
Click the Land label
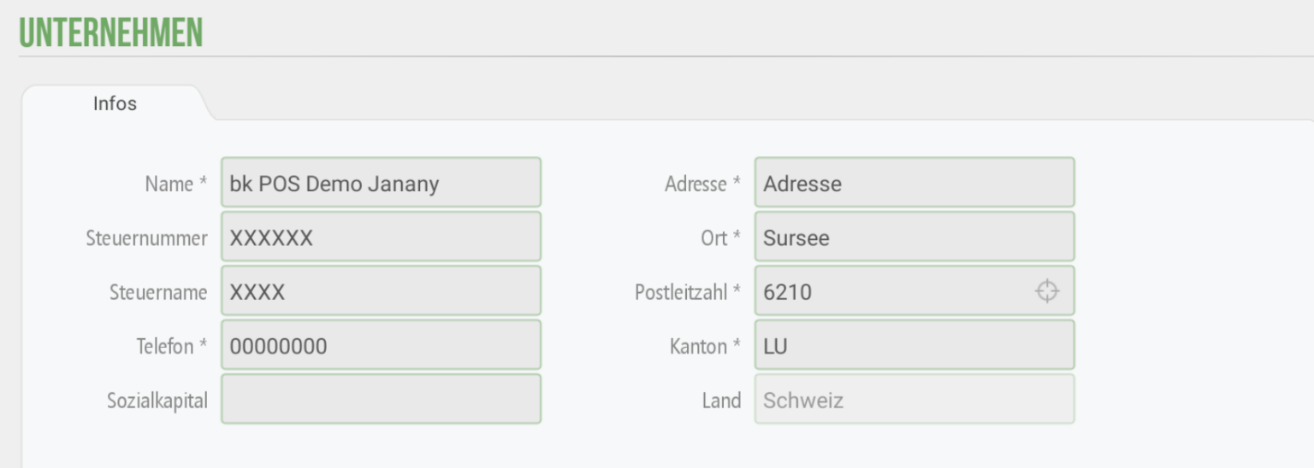click(x=721, y=401)
